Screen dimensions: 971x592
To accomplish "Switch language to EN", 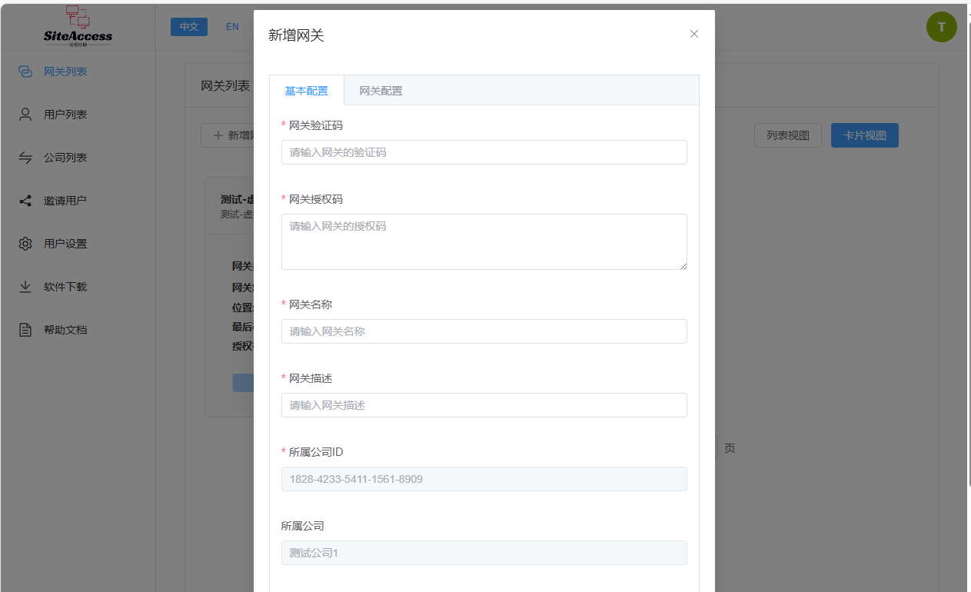I will coord(232,27).
